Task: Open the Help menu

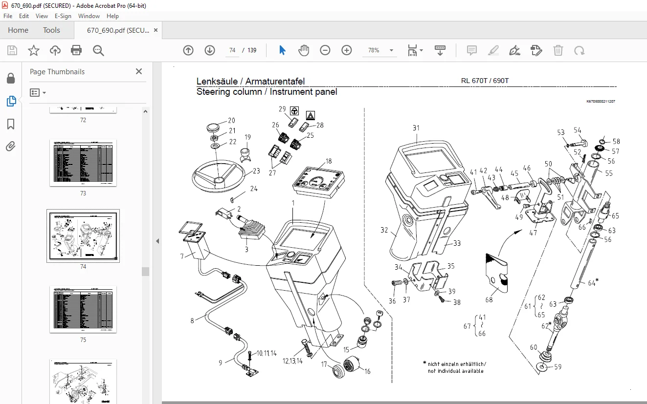Action: tap(112, 16)
